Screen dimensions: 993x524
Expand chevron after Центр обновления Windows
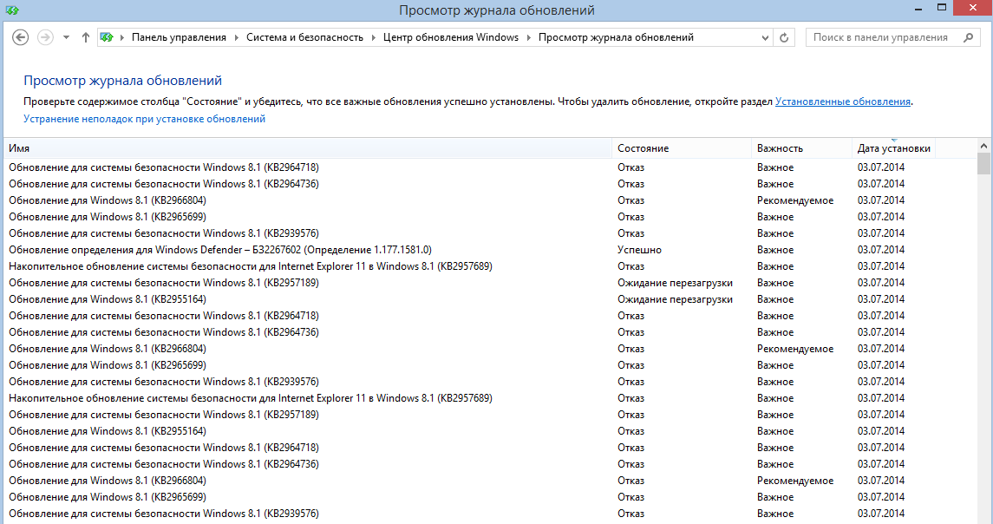point(529,37)
